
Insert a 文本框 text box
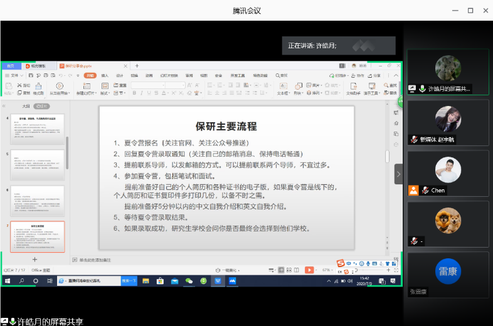click(282, 86)
